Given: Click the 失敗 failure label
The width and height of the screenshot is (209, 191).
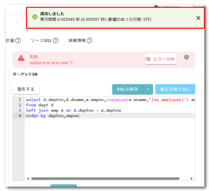Looking at the screenshot, I should point(33,57).
